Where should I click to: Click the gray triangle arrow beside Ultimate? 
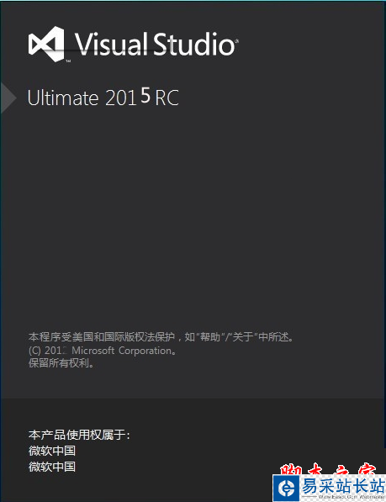pos(8,98)
